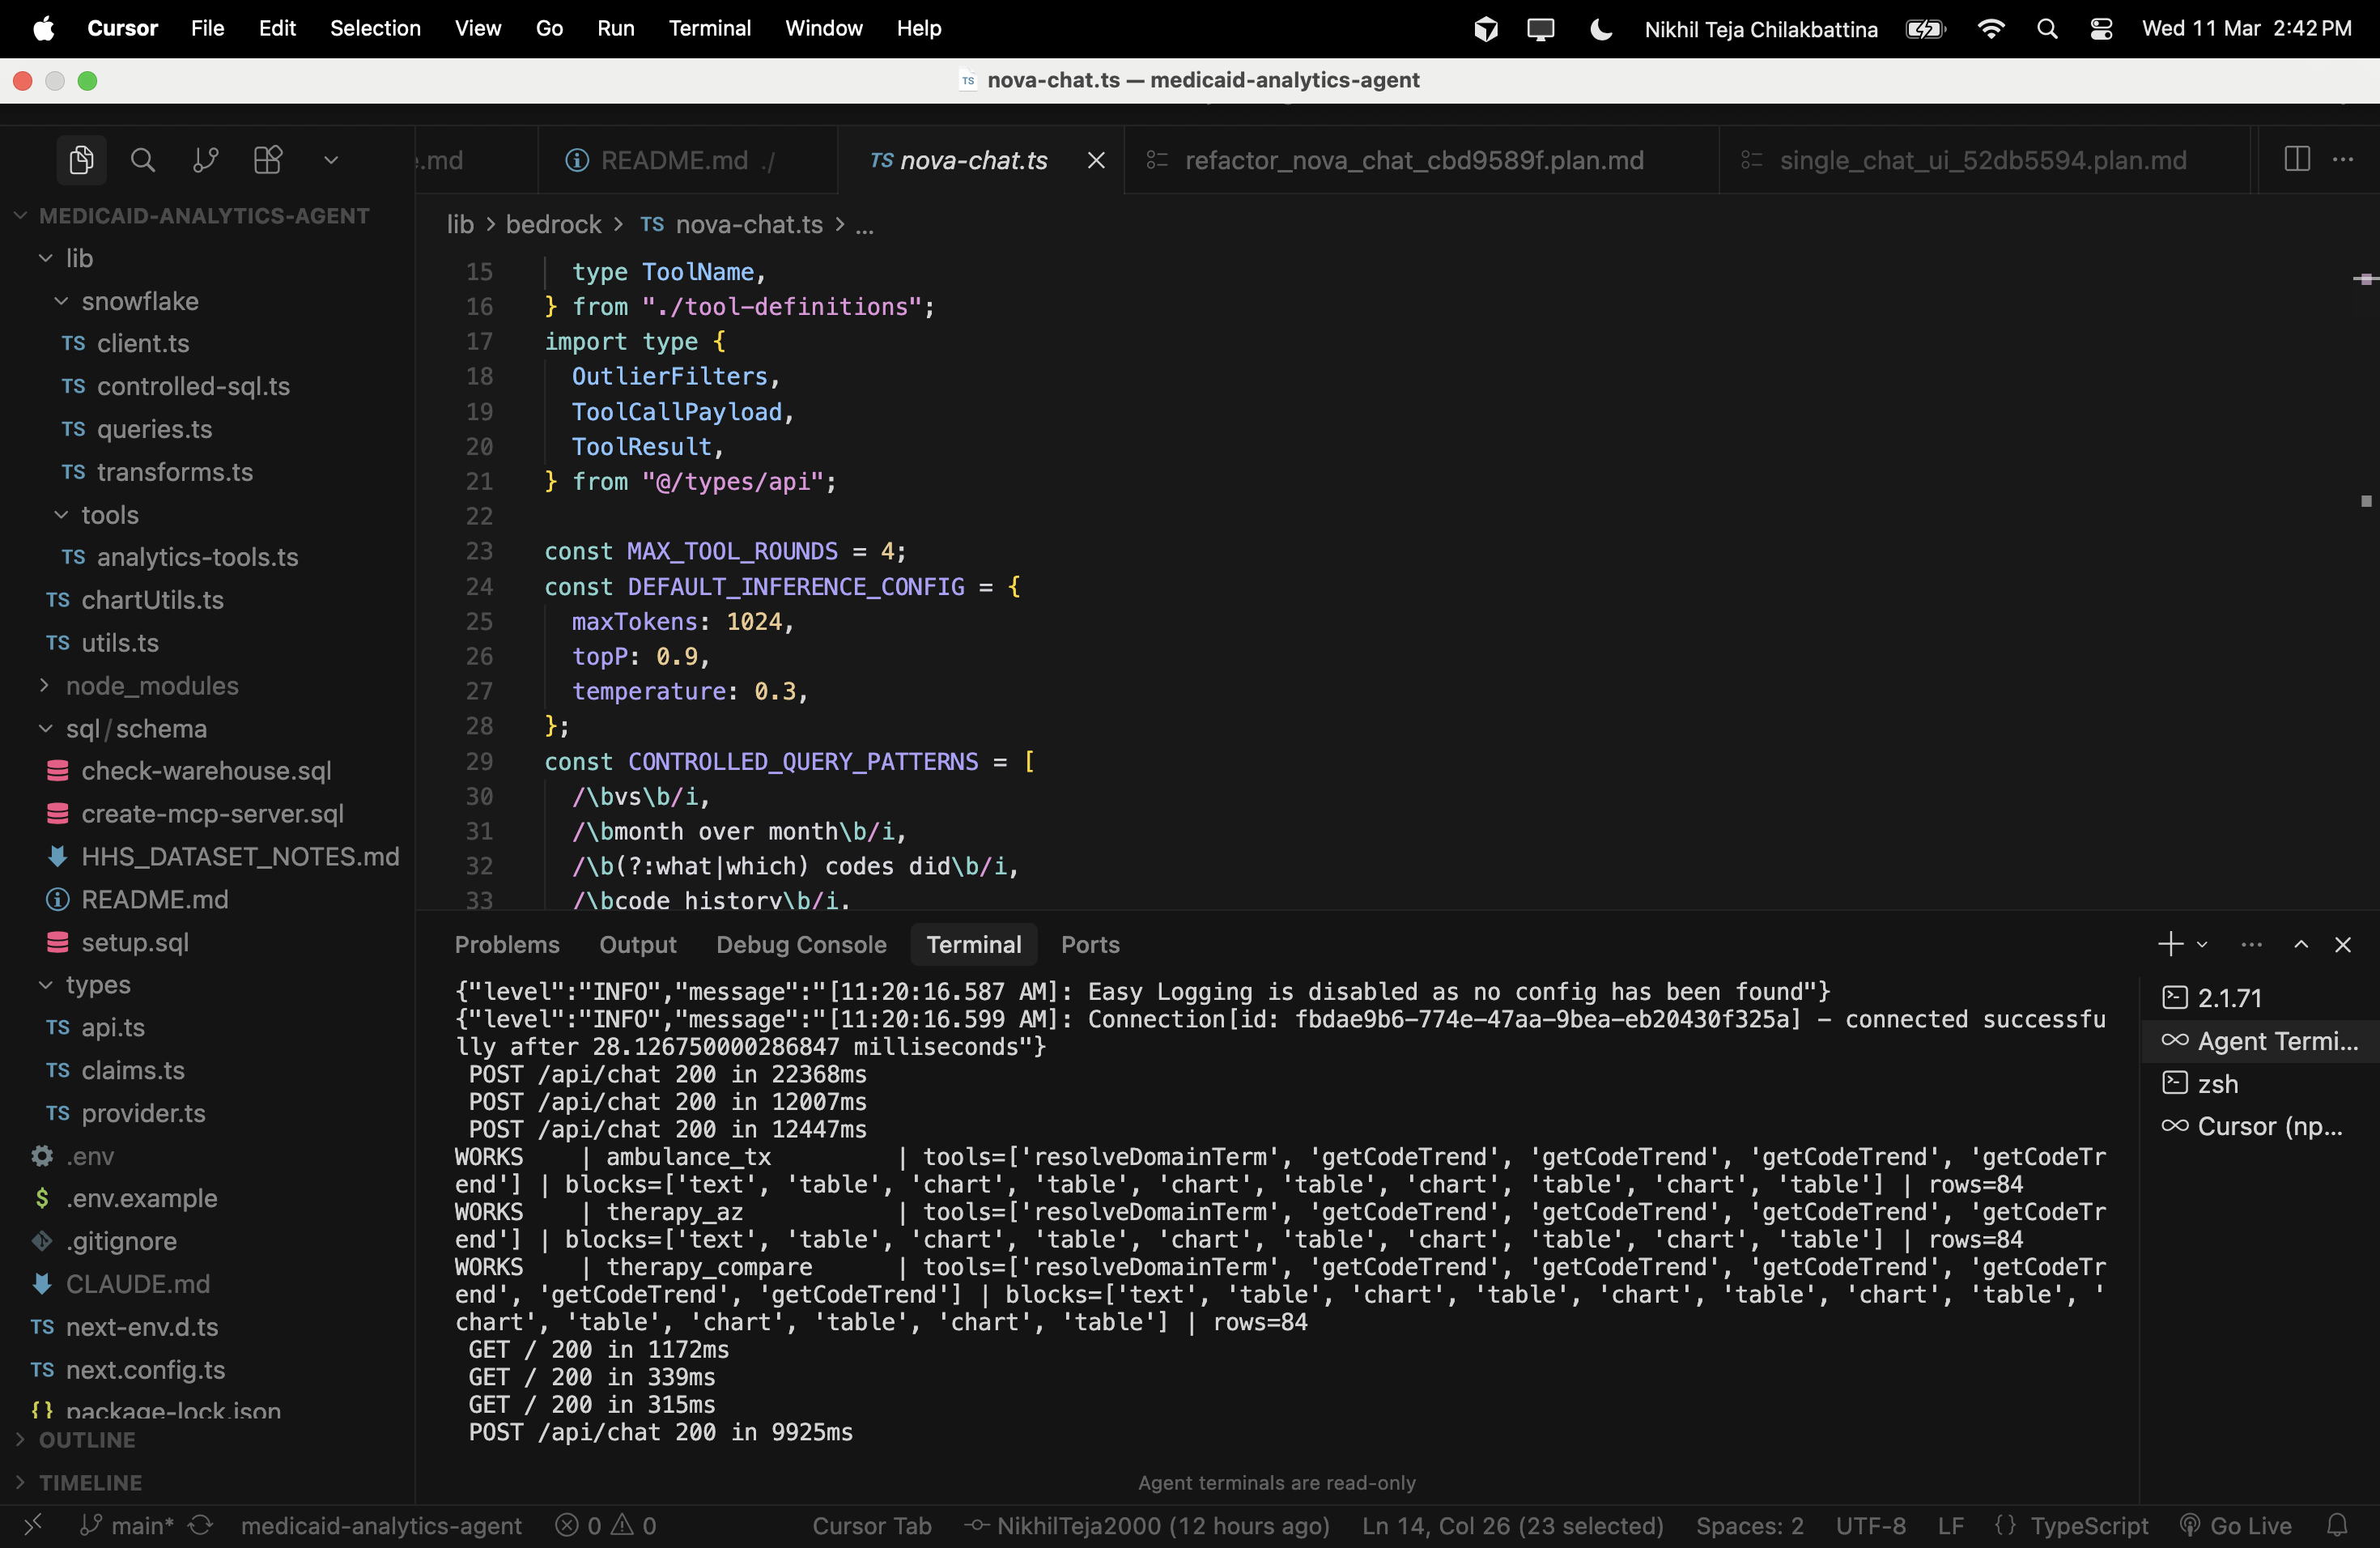Toggle Focus mode moon icon
Viewport: 2380px width, 1548px height.
(1600, 29)
